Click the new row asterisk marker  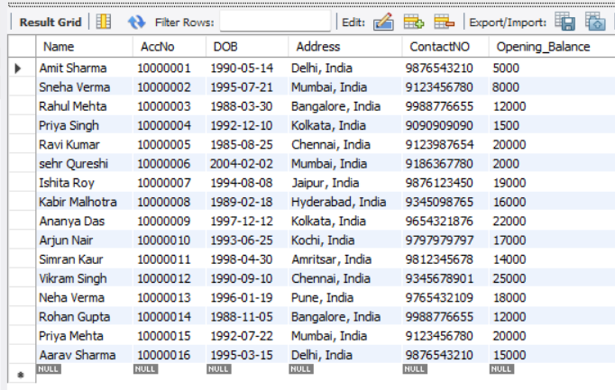pos(21,375)
